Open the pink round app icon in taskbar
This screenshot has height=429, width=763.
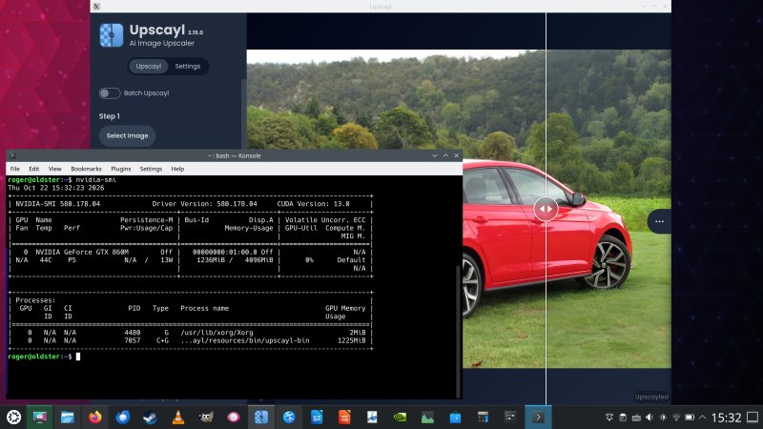pos(234,417)
